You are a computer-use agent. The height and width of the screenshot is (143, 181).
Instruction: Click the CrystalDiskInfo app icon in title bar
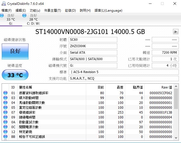pos(3,4)
